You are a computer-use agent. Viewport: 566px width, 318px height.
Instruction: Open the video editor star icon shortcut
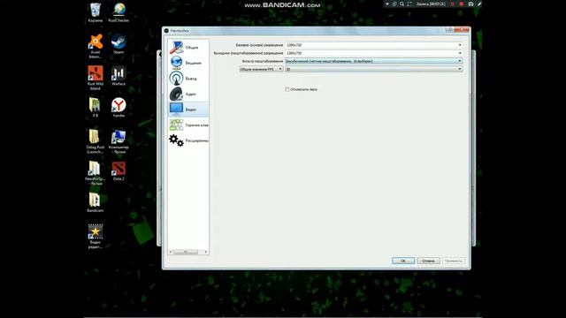[96, 236]
